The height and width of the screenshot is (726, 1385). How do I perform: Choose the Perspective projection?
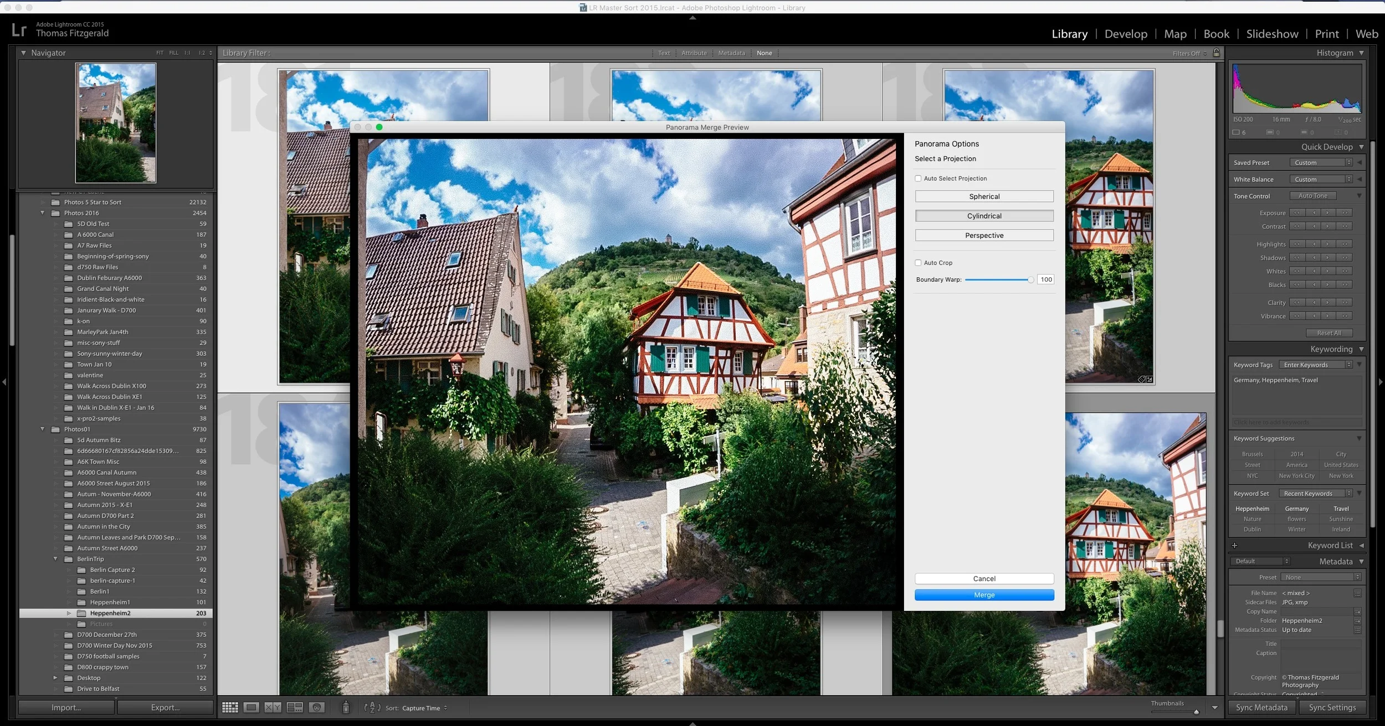[984, 235]
